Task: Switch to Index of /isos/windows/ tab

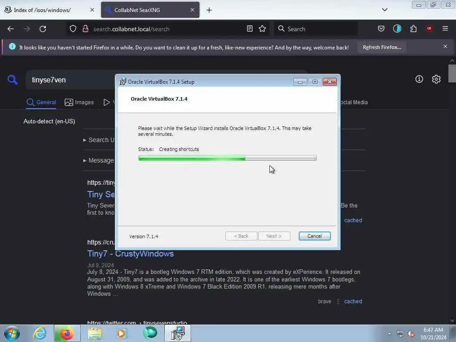Action: [42, 10]
